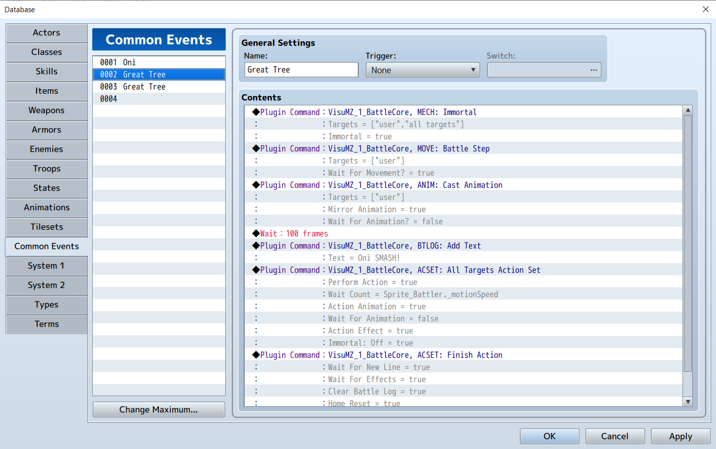Click the Wait For Effects = true line
Screen dimensions: 716x449
(x=464, y=379)
